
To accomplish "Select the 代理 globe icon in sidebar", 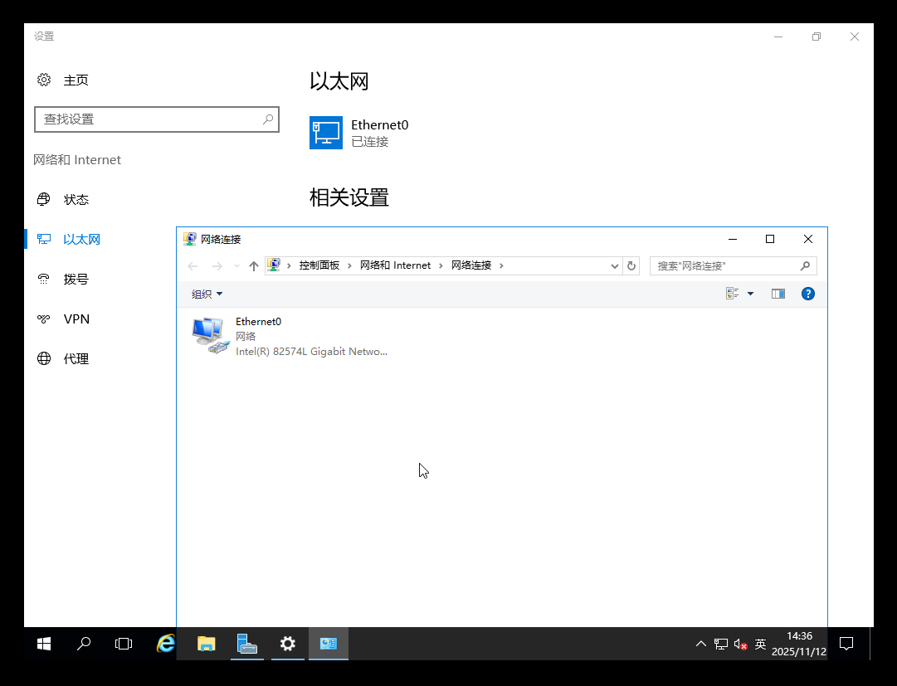I will click(44, 358).
